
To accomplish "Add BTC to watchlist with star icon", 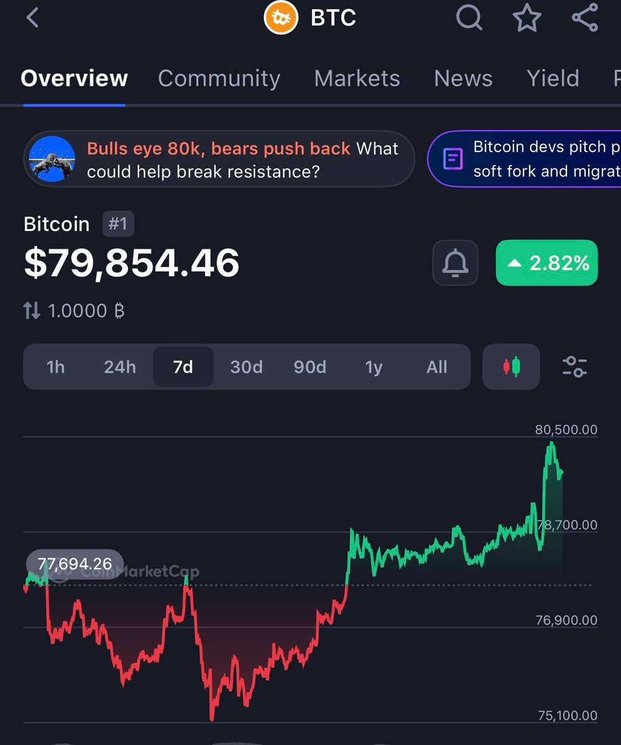I will (x=527, y=18).
